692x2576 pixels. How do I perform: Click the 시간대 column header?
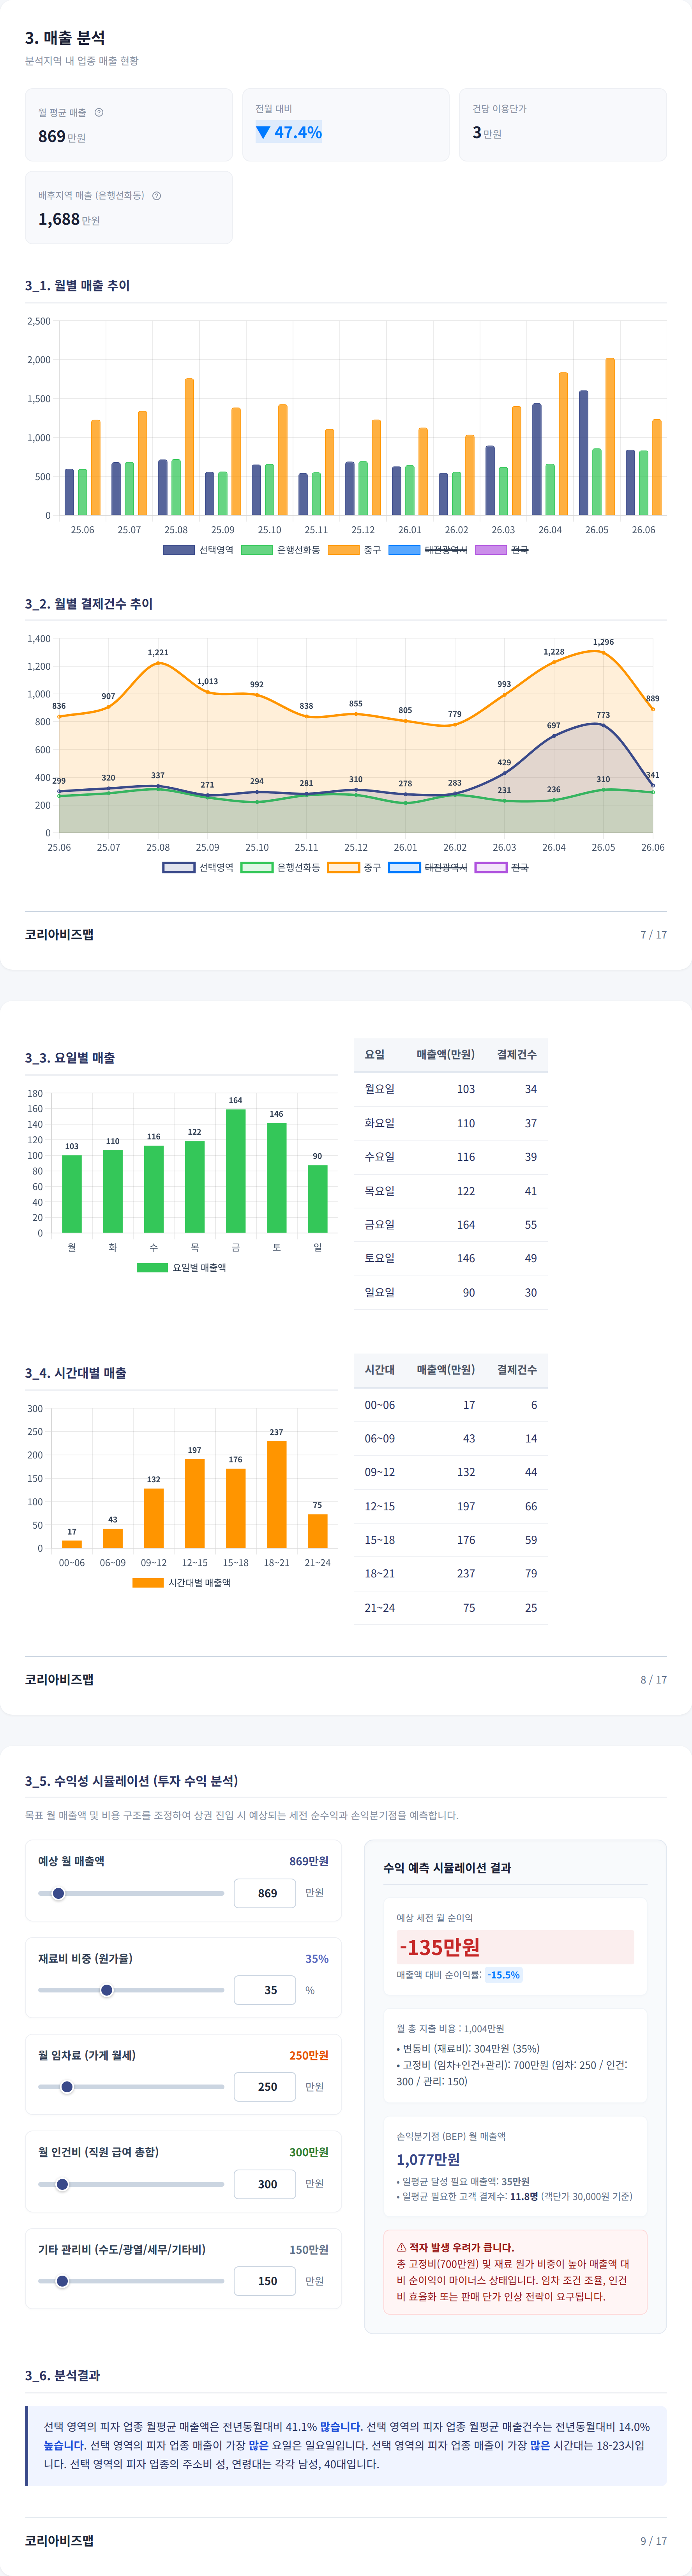coord(380,1369)
